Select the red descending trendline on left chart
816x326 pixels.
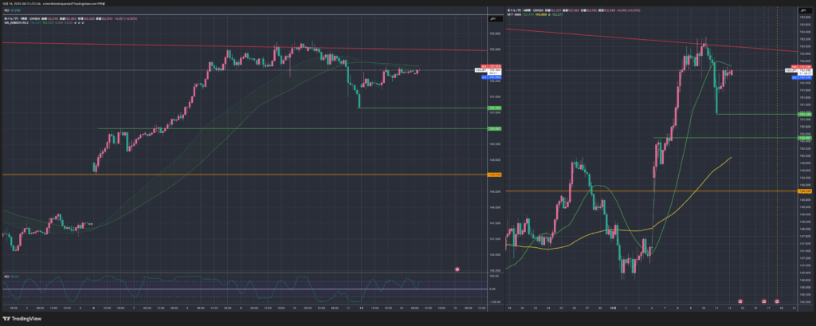tap(239, 46)
